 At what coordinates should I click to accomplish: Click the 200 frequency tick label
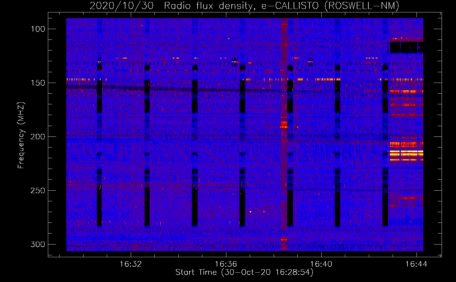38,137
